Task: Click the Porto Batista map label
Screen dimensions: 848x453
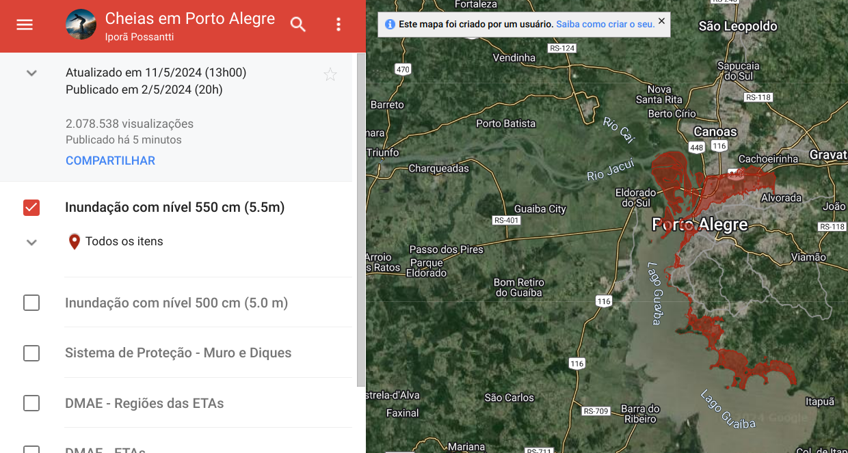Action: coord(506,124)
